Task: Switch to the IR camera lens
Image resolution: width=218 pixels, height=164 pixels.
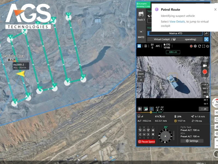Action: coord(141,80)
